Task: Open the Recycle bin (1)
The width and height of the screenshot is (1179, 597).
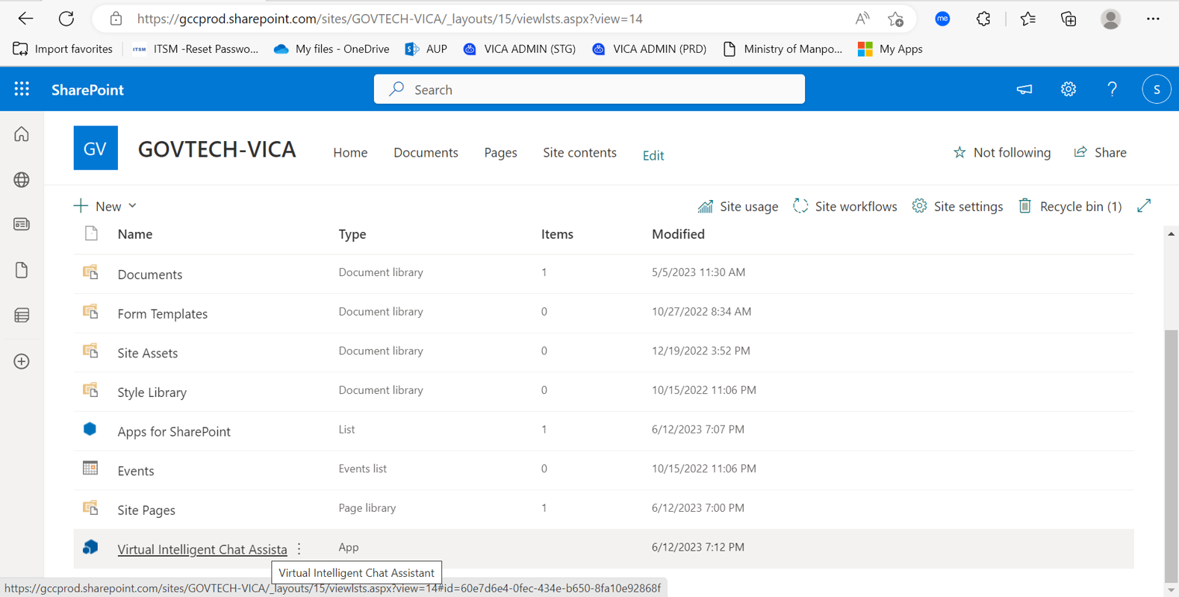Action: coord(1070,206)
